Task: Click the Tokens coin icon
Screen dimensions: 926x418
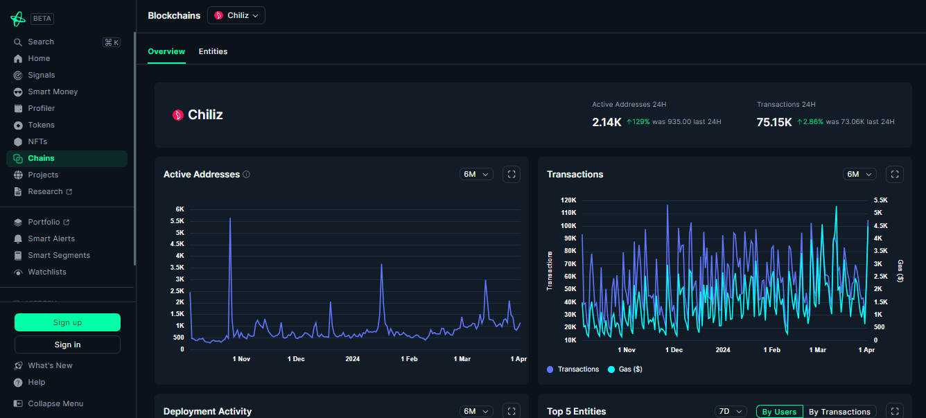Action: (18, 125)
